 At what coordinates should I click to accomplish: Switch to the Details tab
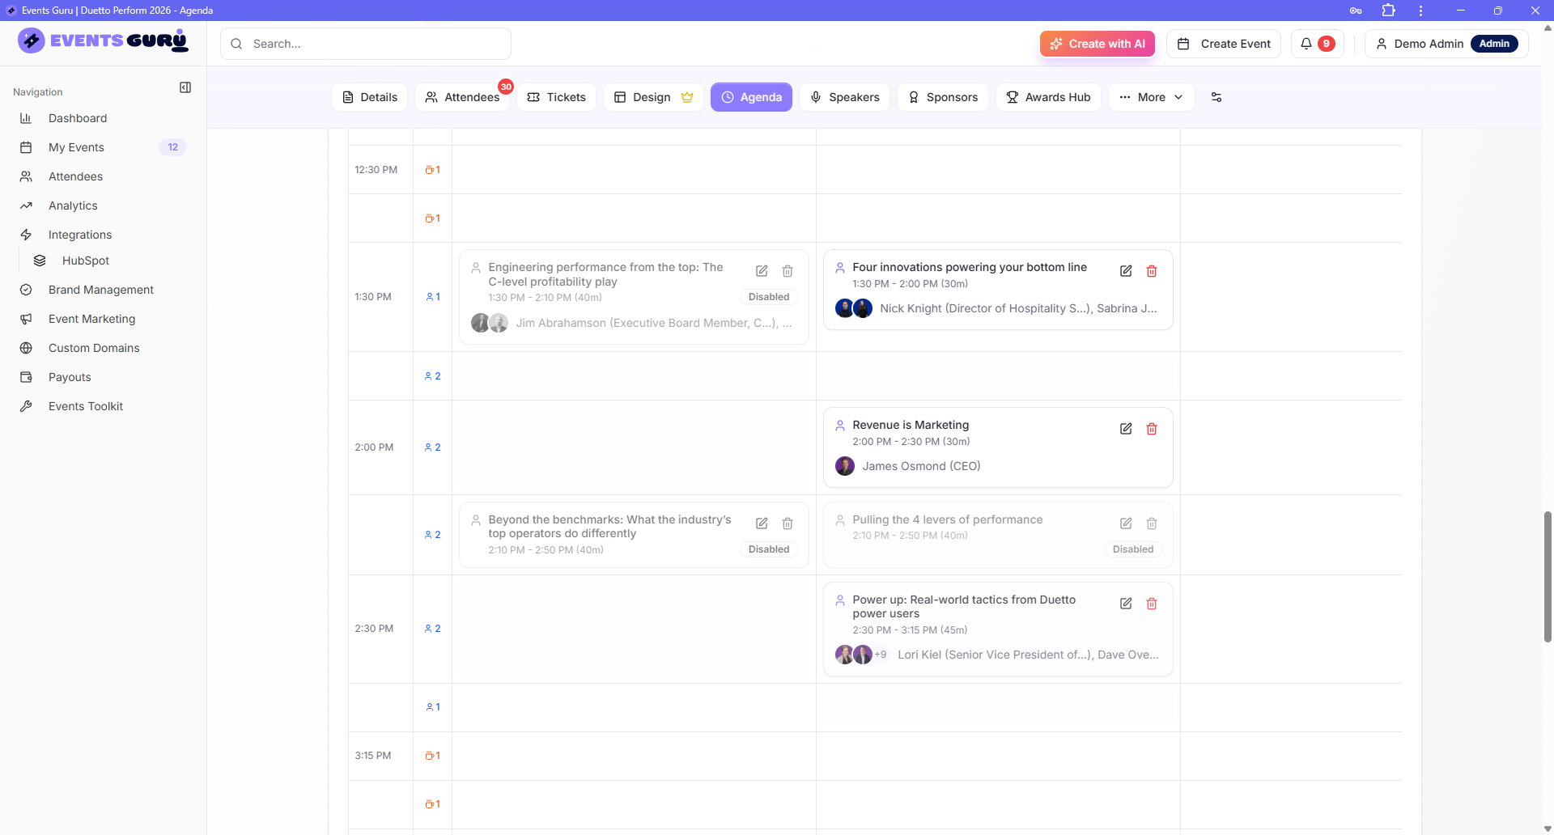point(369,97)
